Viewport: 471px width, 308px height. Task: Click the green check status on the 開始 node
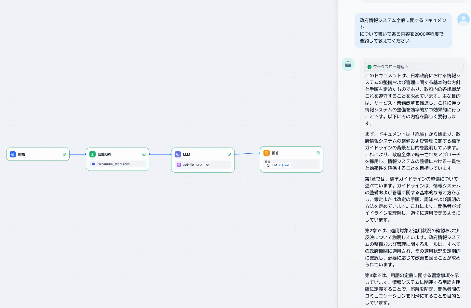[x=64, y=154]
